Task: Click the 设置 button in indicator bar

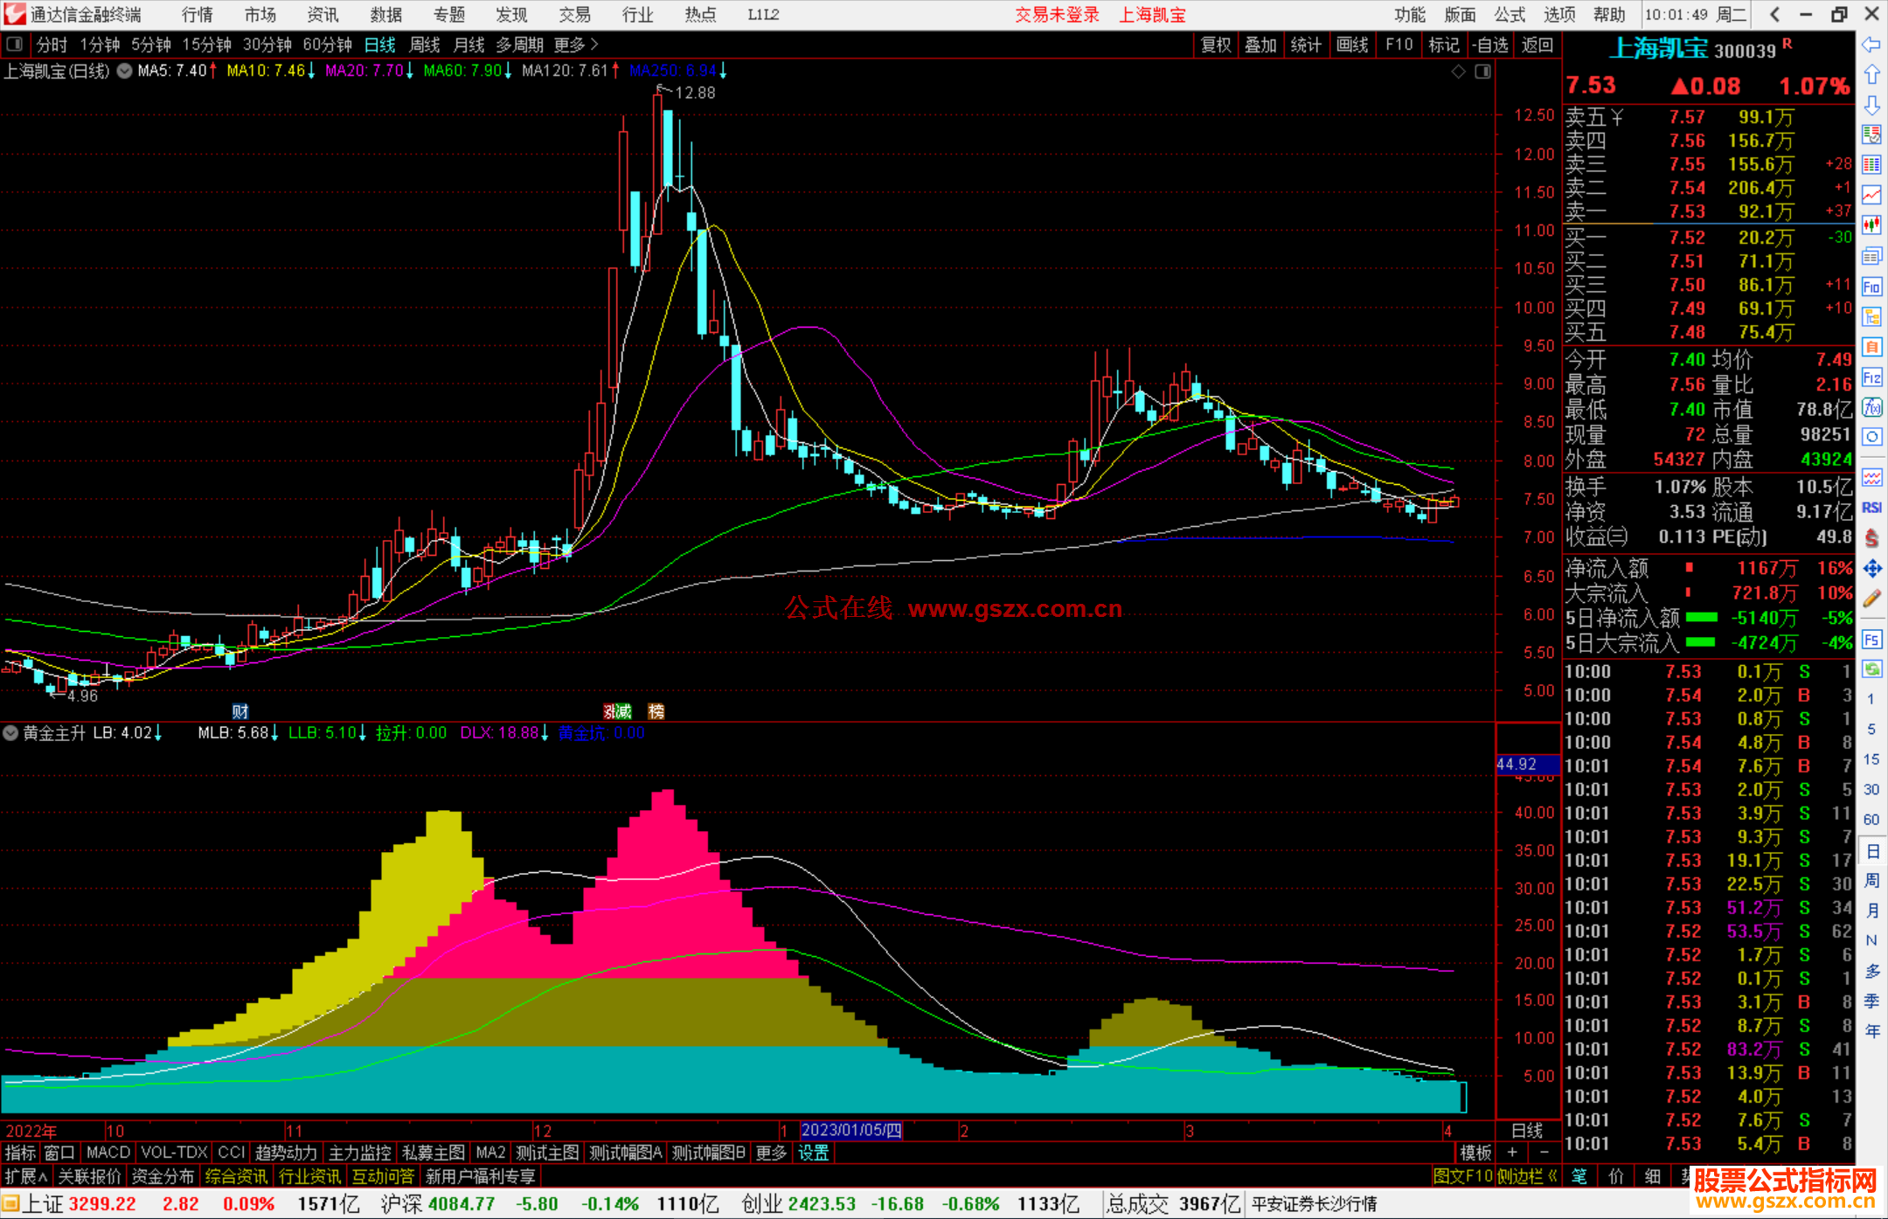Action: (813, 1153)
